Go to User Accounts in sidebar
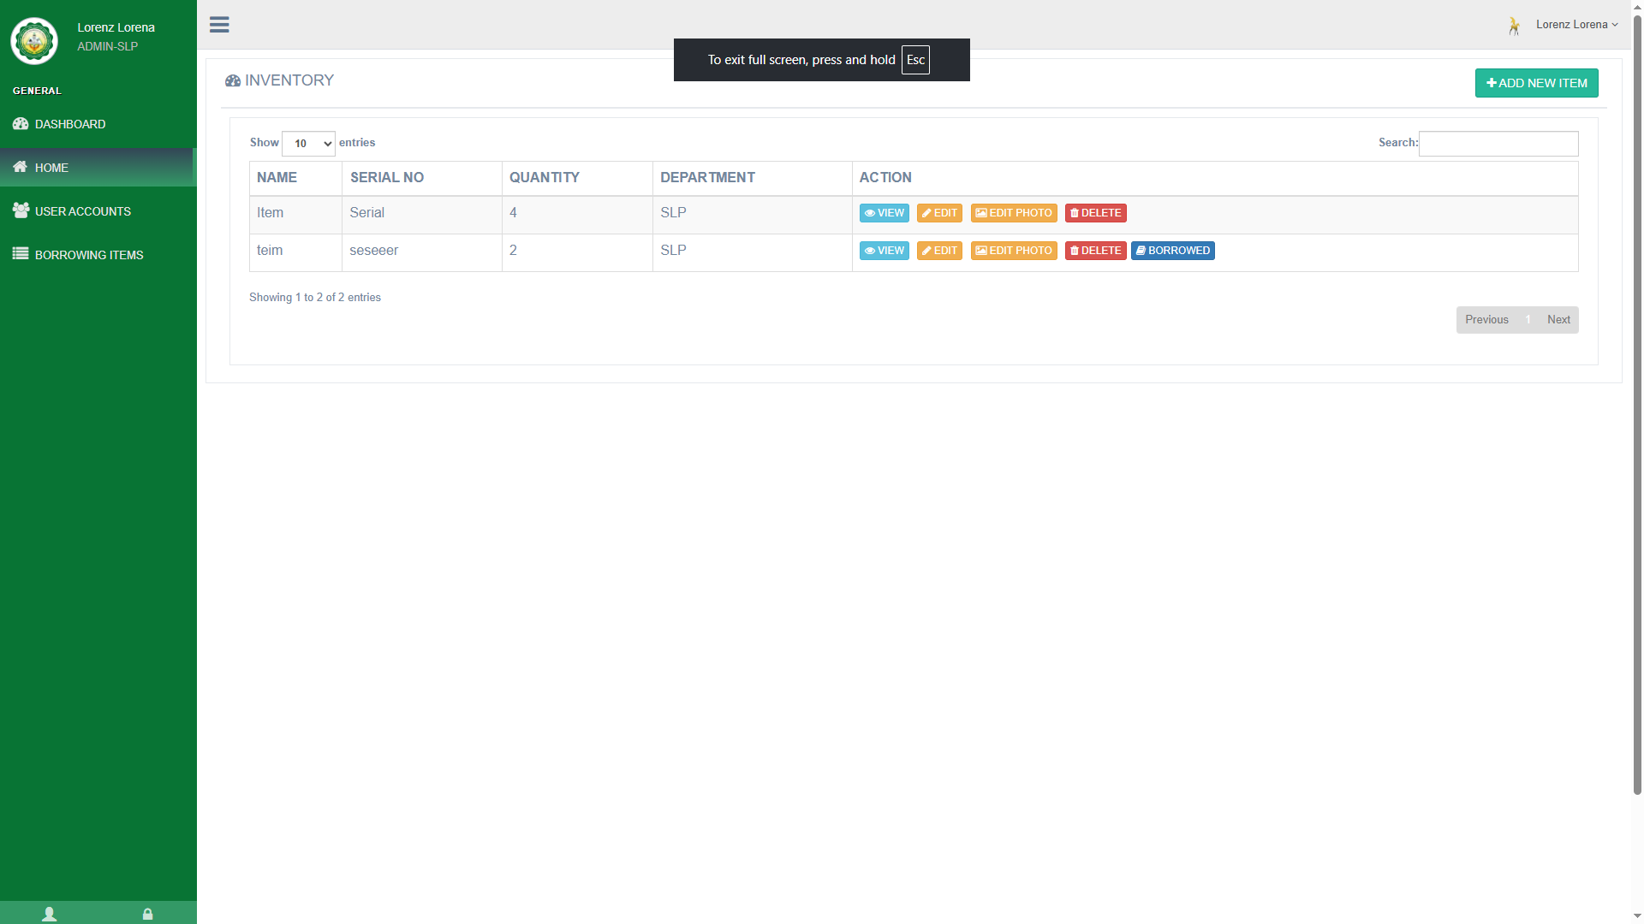This screenshot has width=1644, height=924. coord(82,211)
